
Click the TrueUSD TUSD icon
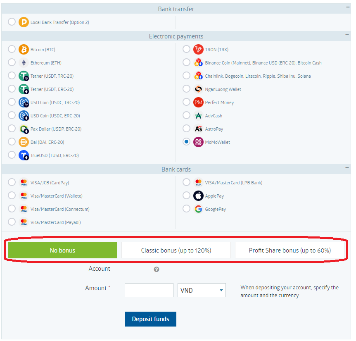click(x=24, y=155)
